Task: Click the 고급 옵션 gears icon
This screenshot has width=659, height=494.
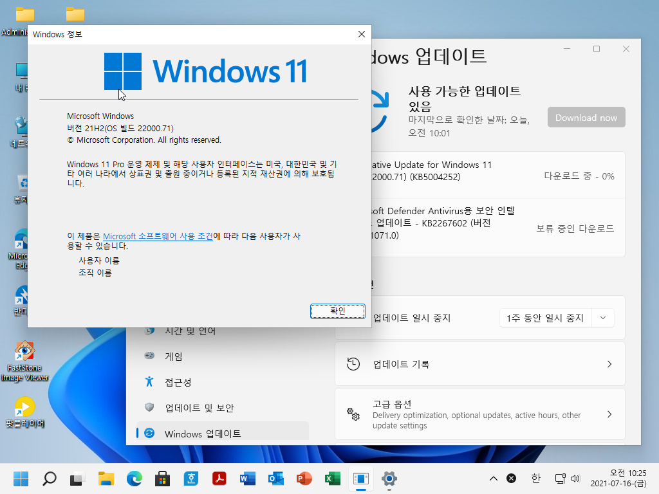Action: (353, 414)
